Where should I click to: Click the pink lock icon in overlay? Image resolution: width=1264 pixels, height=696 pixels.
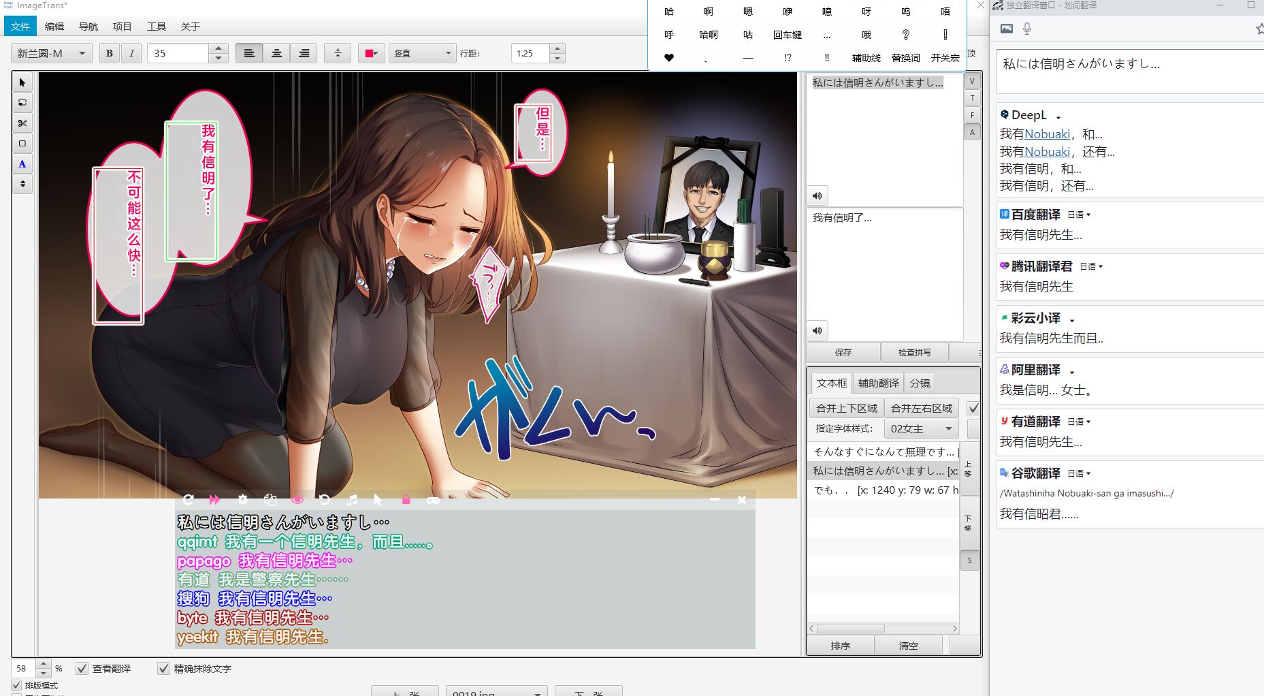tap(406, 500)
